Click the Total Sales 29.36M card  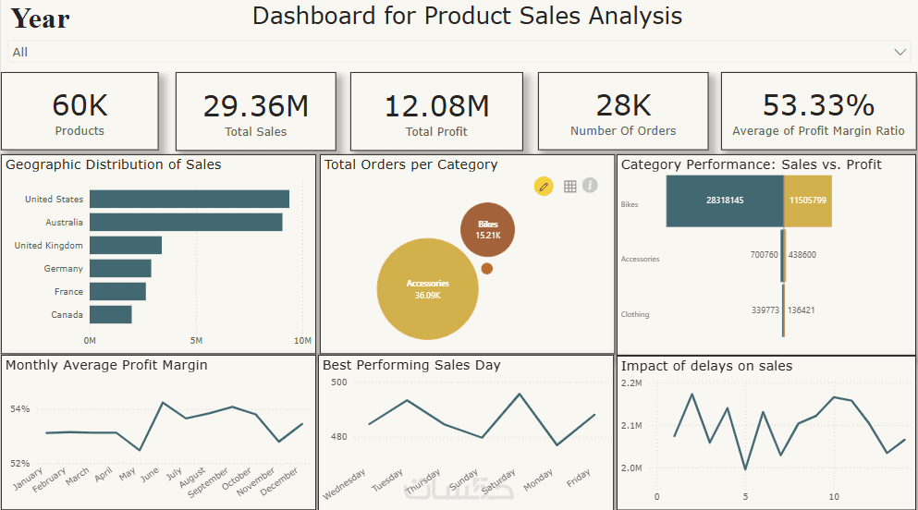pyautogui.click(x=256, y=111)
